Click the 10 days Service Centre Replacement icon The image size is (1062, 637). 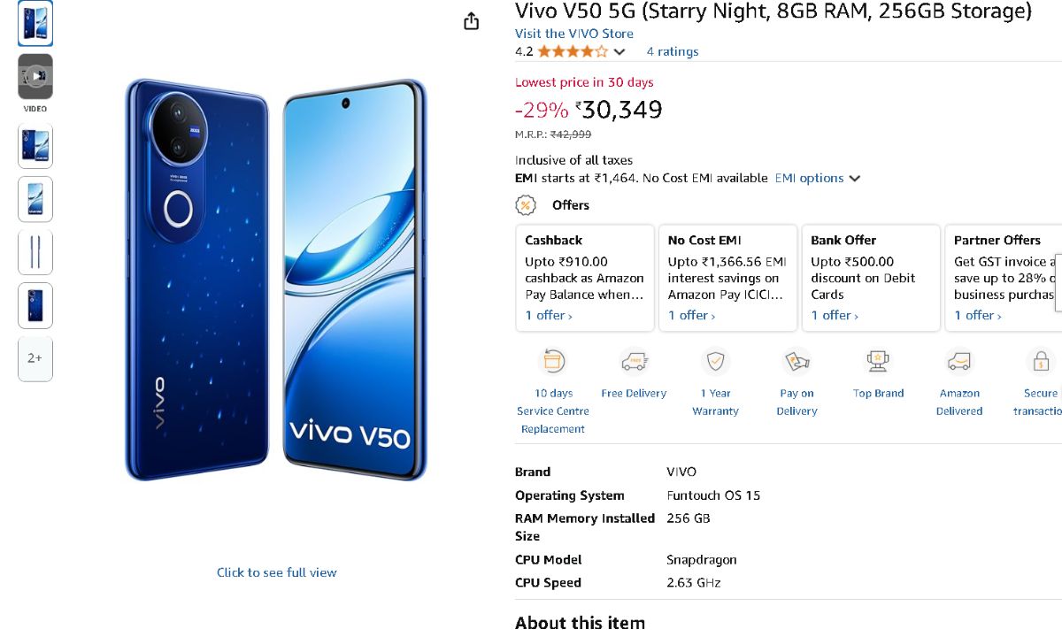(554, 361)
